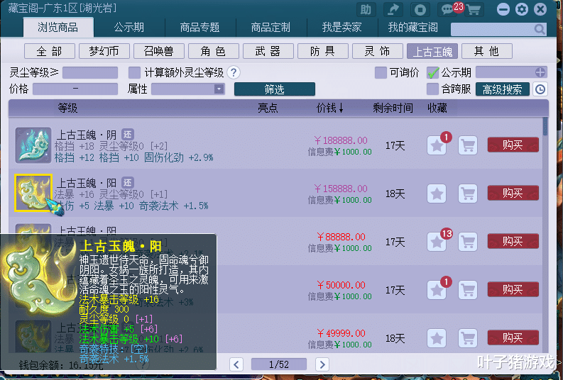Sort by 价钱 column header
Screen dimensions: 563x380
pos(329,108)
